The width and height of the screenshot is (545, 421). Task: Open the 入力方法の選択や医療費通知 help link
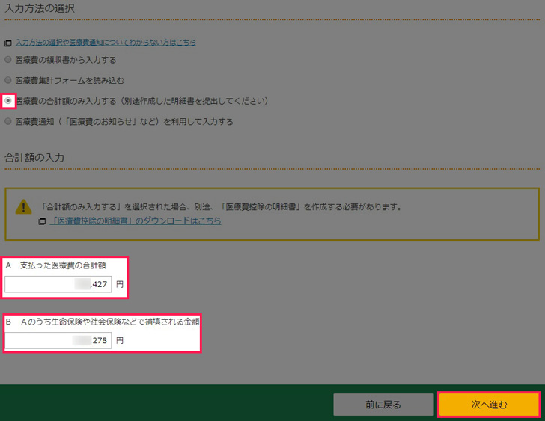click(x=106, y=43)
